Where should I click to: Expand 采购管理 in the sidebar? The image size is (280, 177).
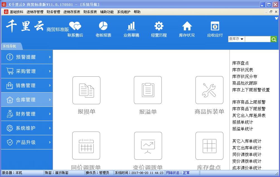[27, 71]
